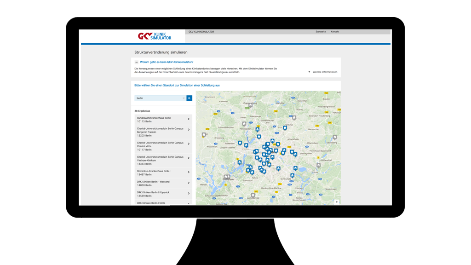
Task: Click inside the search input field
Action: pos(156,98)
